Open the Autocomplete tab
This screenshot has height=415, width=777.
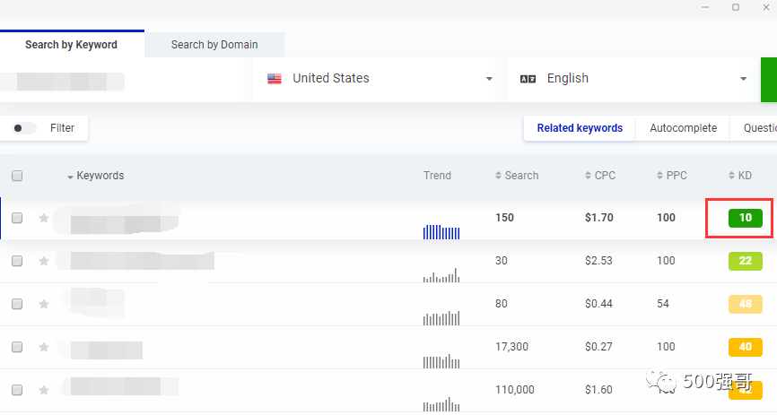[x=683, y=128]
